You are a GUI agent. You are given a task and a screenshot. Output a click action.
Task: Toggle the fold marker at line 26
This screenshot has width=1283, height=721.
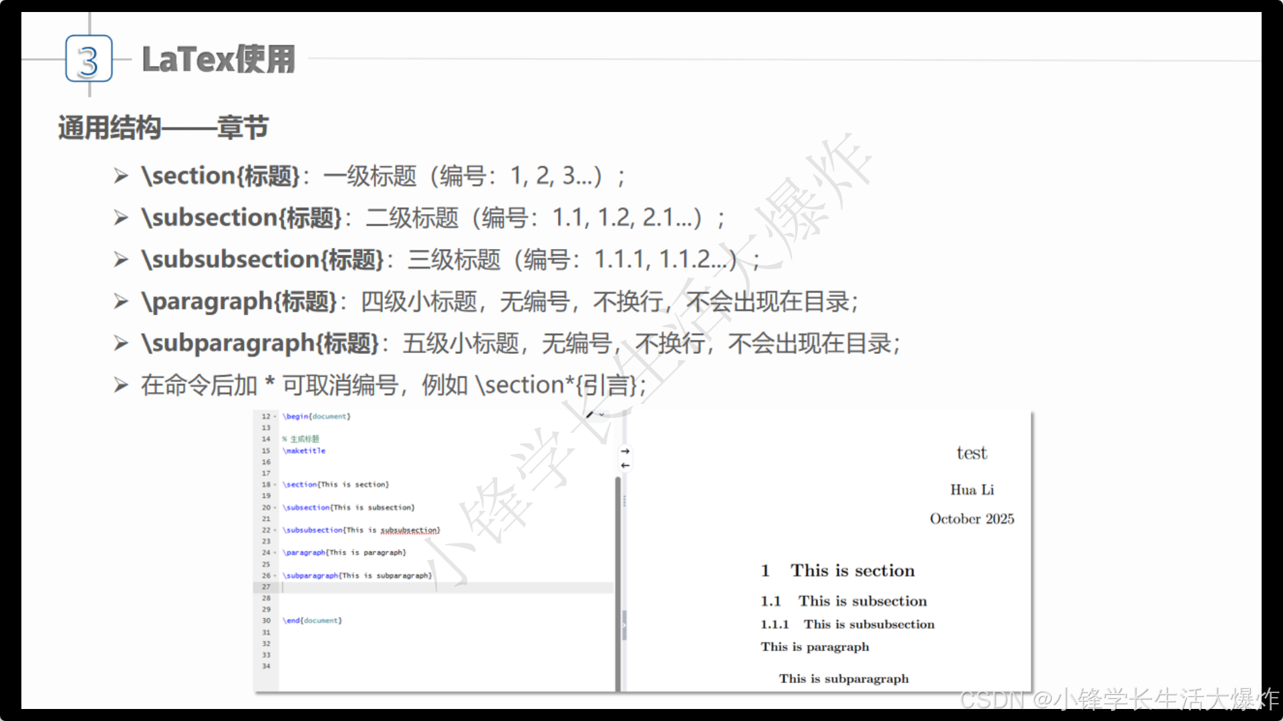click(x=275, y=575)
